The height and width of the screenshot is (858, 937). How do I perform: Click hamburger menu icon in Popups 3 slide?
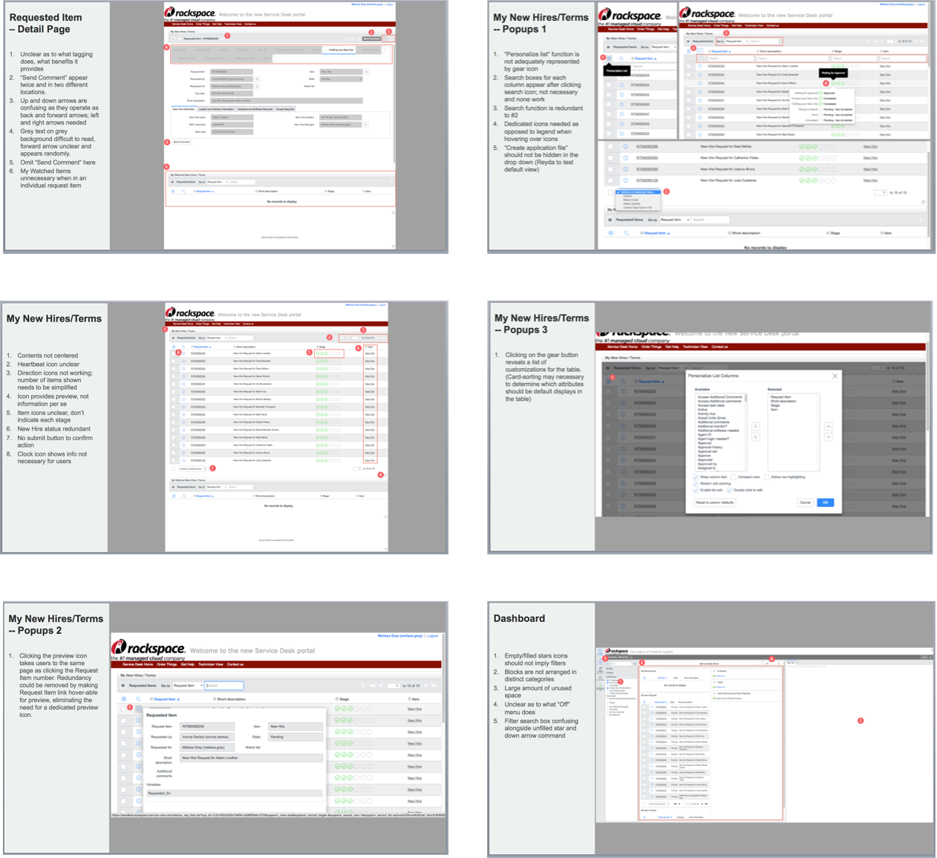[607, 368]
